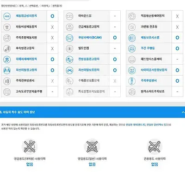Click the 후측방경고장치 label
The width and height of the screenshot is (185, 172).
click(25, 48)
